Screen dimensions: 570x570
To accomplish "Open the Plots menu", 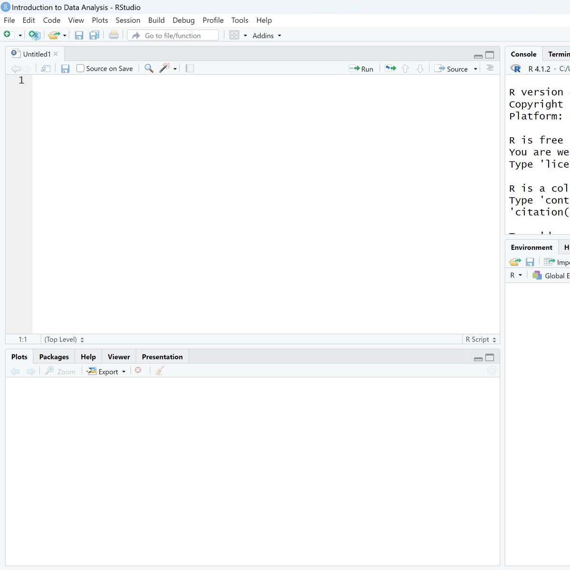I will (x=100, y=20).
